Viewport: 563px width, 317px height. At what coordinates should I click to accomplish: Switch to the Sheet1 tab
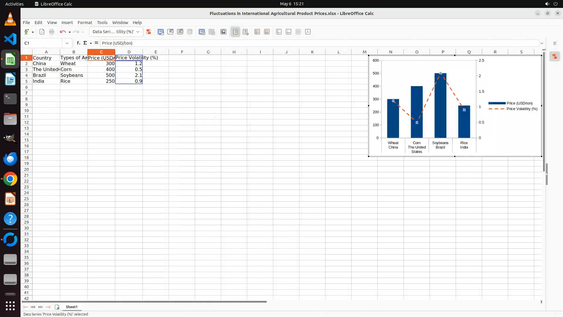[x=72, y=307]
